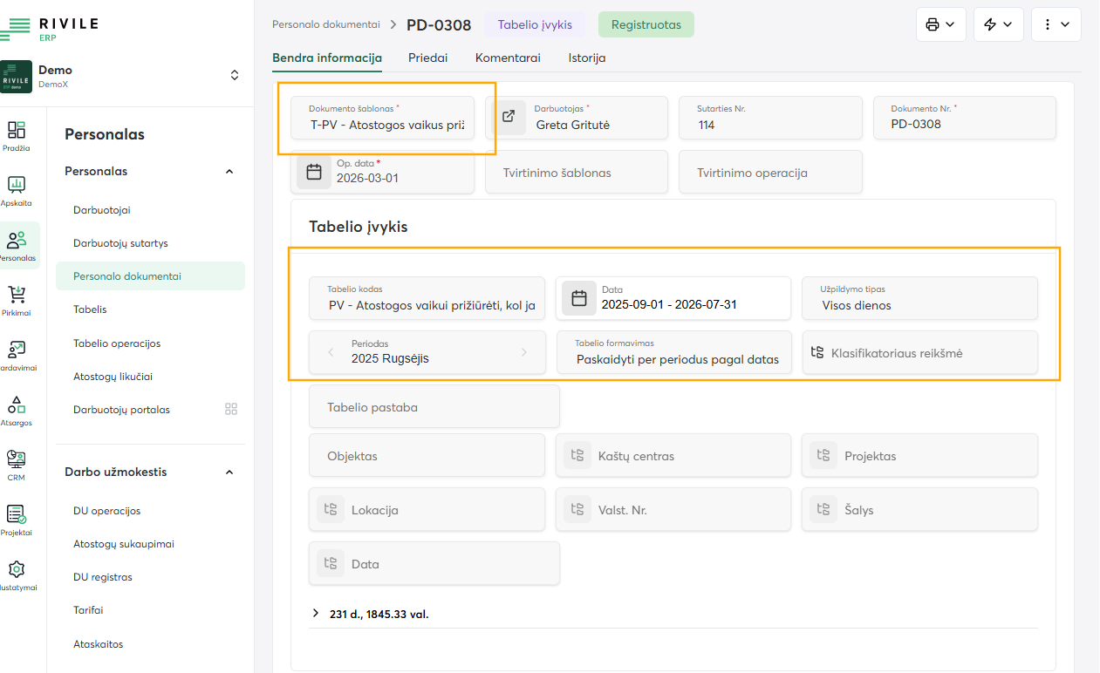This screenshot has width=1100, height=673.
Task: Click the Rivile ERP logo
Action: 49,29
